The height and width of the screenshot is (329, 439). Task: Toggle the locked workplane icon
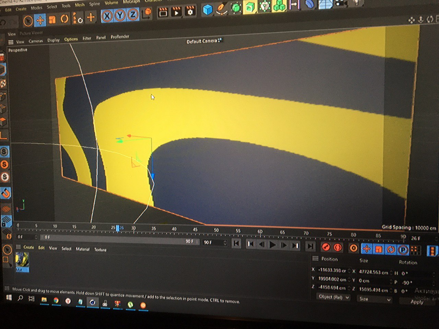(7, 221)
